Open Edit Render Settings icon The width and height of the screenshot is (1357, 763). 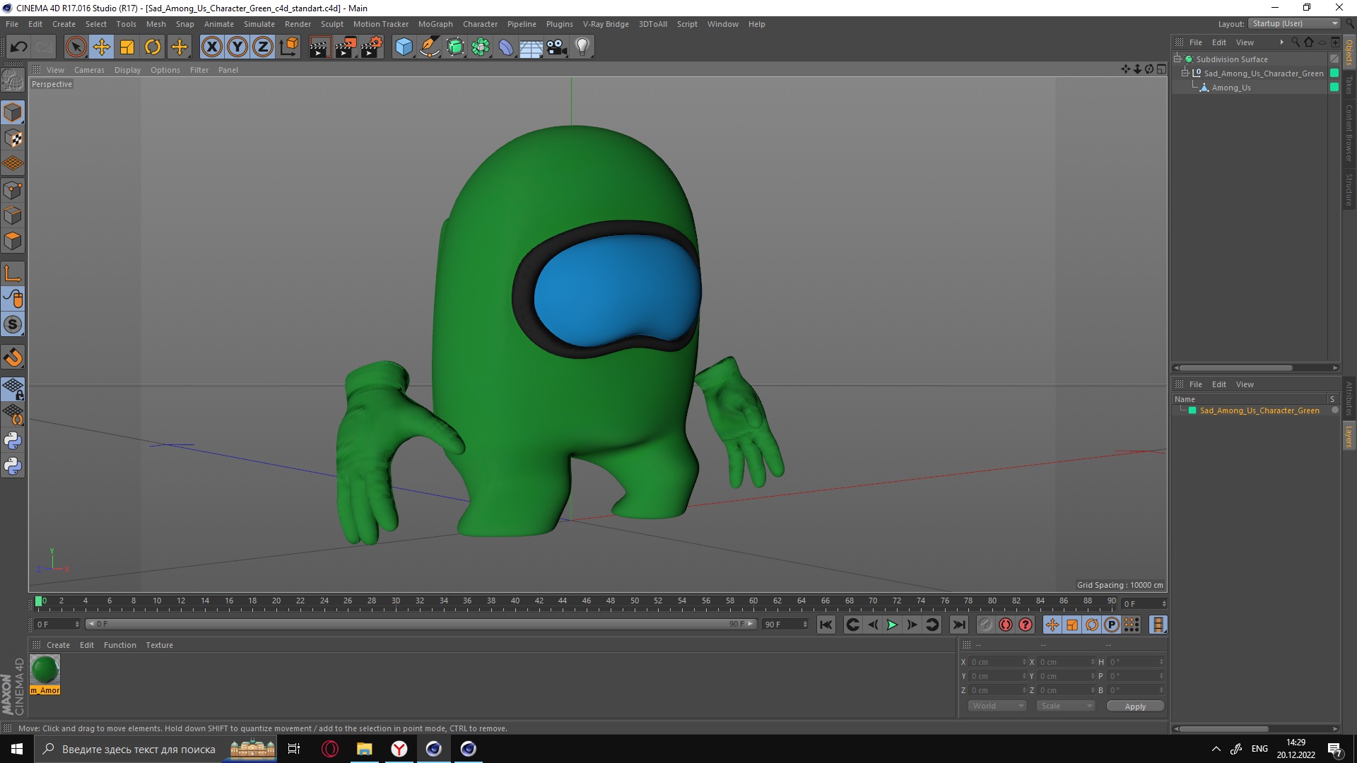pos(371,47)
